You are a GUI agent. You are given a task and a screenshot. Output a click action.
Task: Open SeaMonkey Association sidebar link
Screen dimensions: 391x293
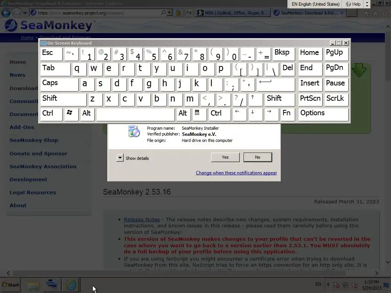43,166
